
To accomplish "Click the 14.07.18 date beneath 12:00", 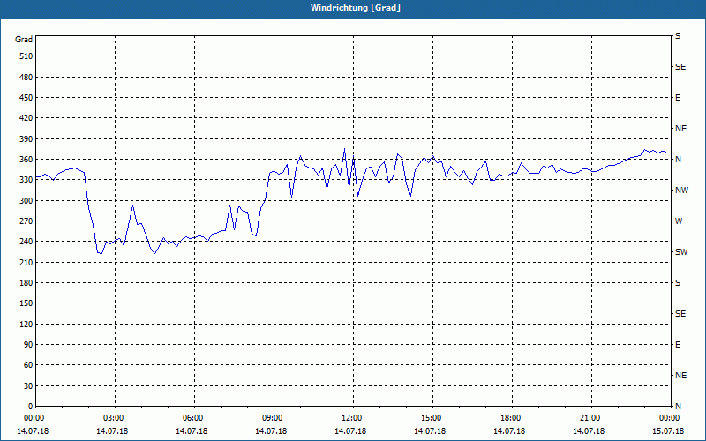I will pos(349,431).
